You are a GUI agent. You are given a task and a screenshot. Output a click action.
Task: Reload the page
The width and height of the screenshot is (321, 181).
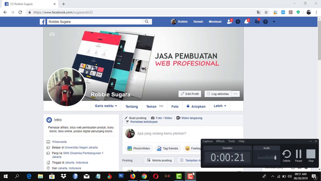click(x=20, y=12)
